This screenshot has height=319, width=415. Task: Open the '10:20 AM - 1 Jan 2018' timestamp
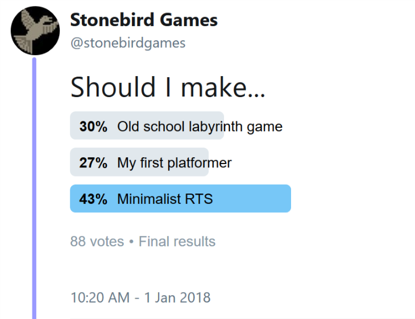(140, 297)
